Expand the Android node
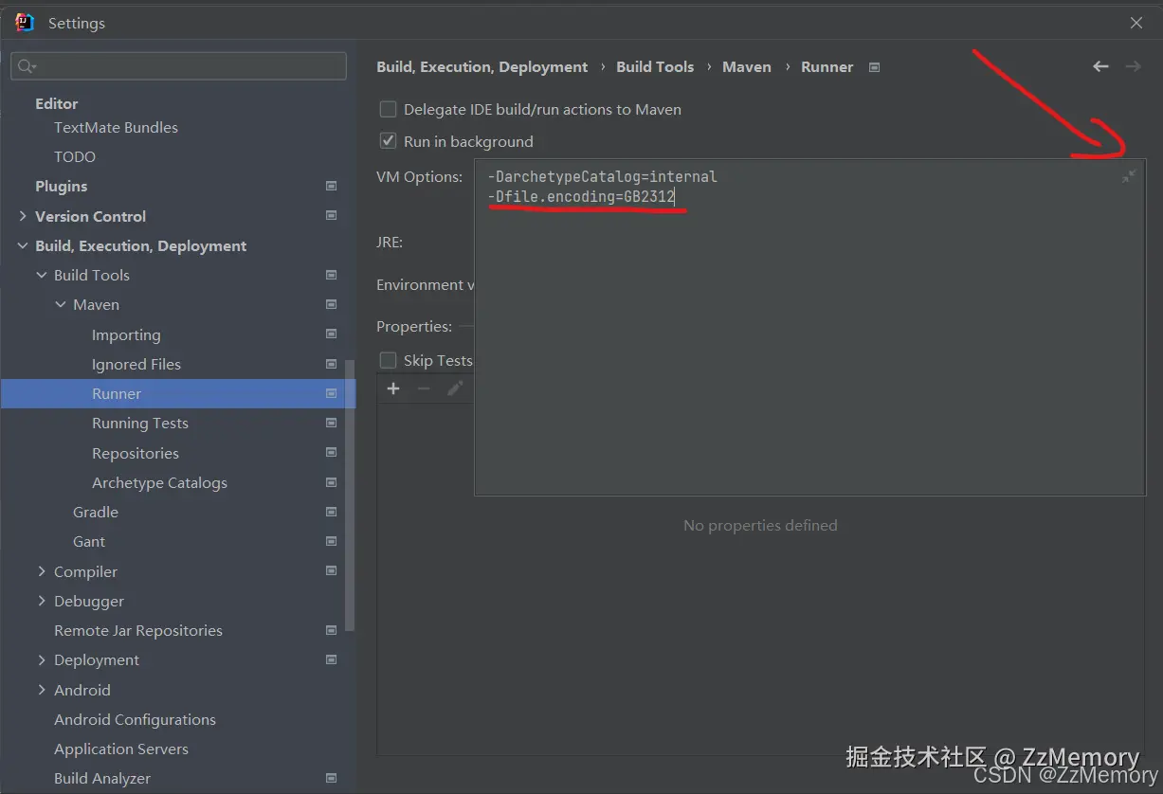The image size is (1163, 794). pos(41,690)
